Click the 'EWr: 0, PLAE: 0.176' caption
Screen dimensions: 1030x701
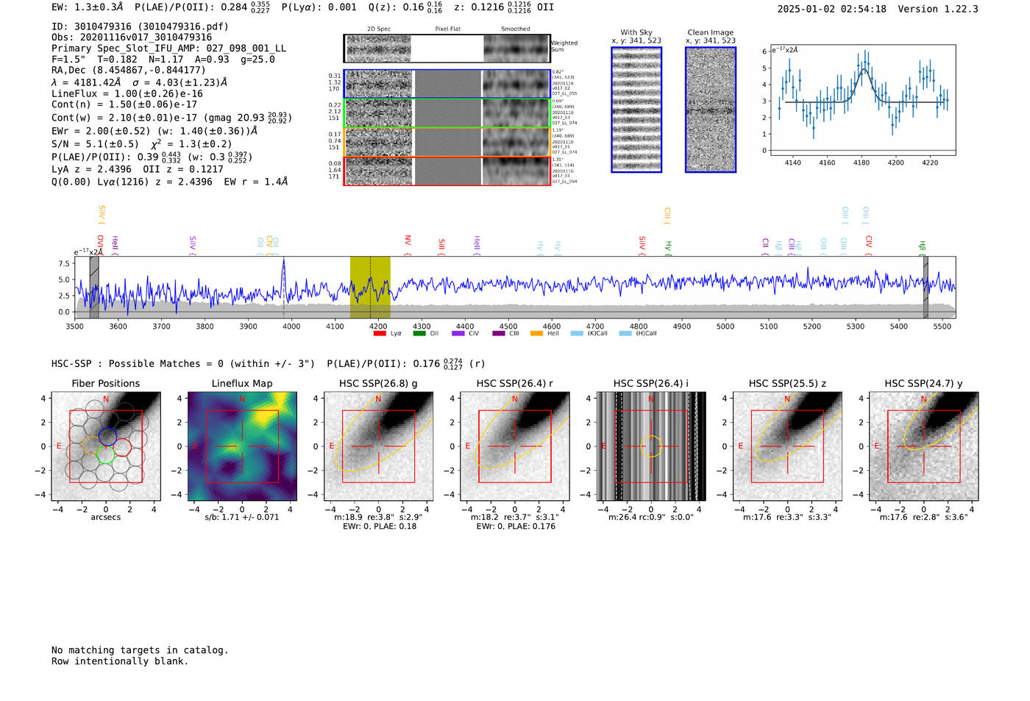coord(516,526)
